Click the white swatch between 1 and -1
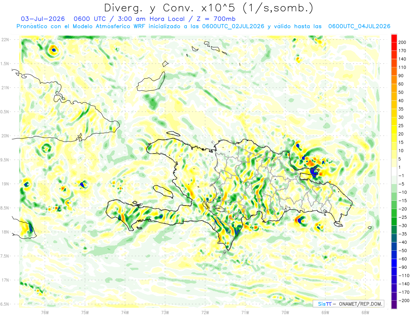 pyautogui.click(x=394, y=171)
